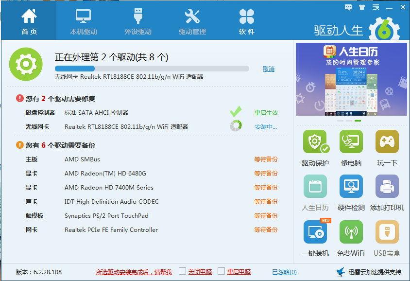Enable the 关闭电脑 checkbox
Image resolution: width=410 pixels, height=281 pixels.
pos(182,271)
